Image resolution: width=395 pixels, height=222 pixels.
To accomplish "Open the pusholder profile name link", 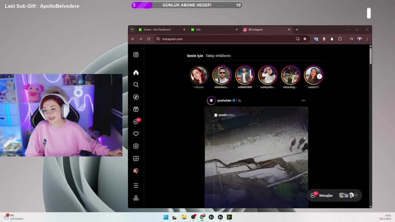I will coord(224,101).
